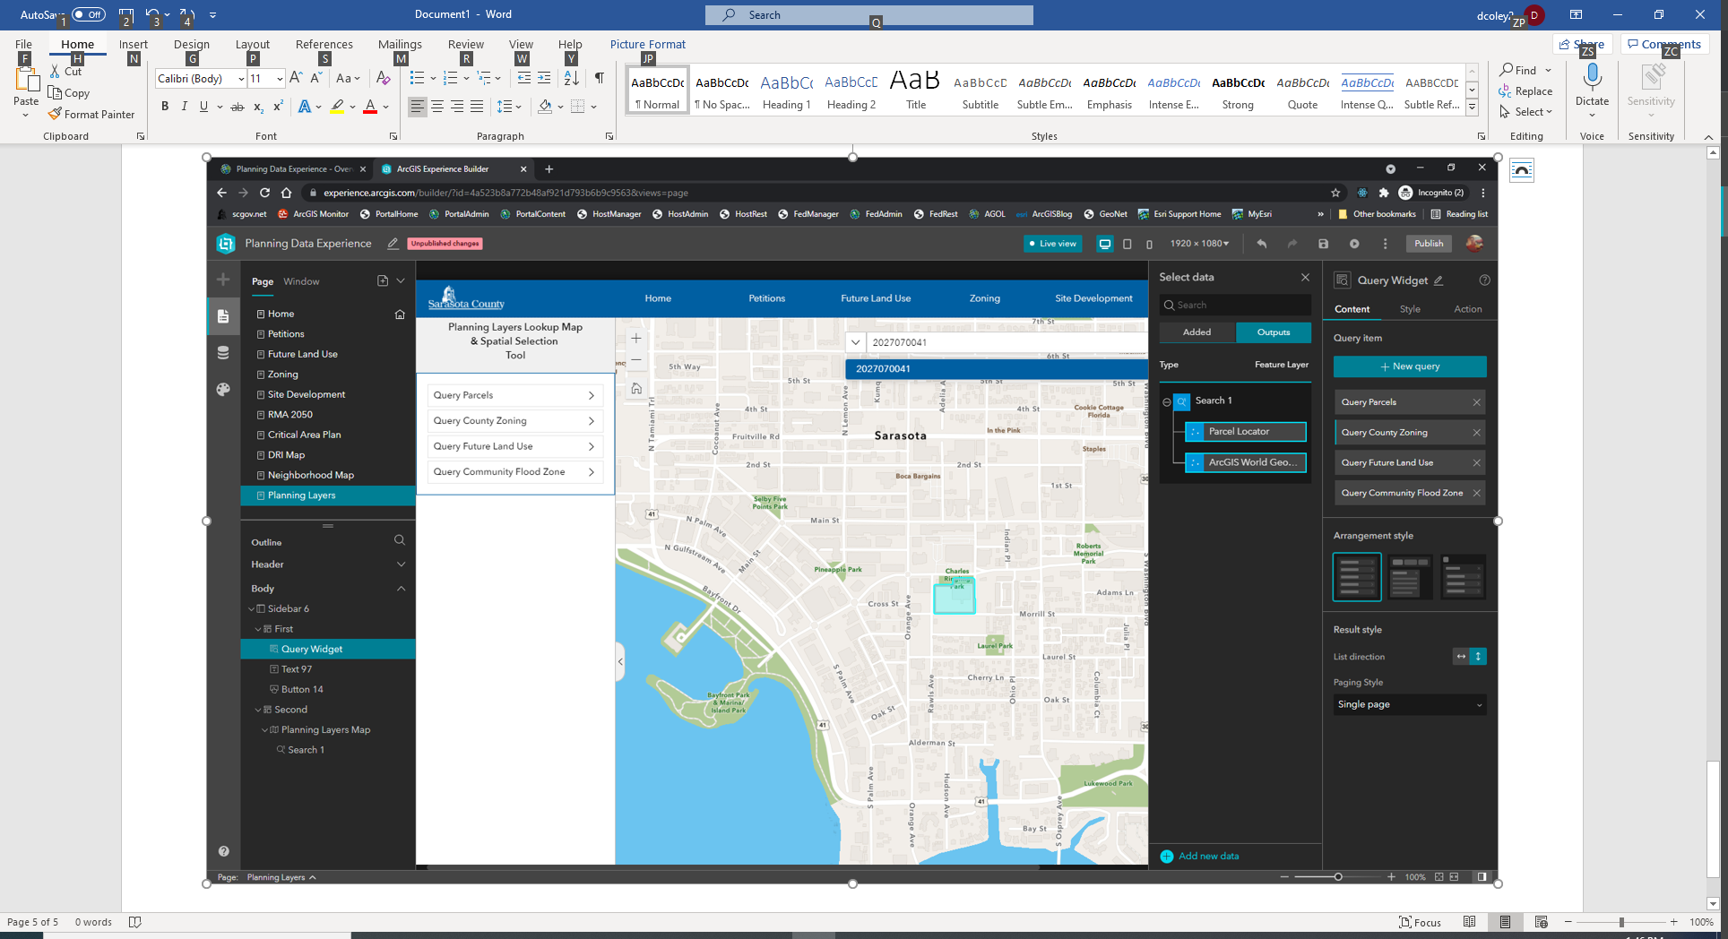Center-align the paragraph
1728x939 pixels.
pyautogui.click(x=437, y=107)
